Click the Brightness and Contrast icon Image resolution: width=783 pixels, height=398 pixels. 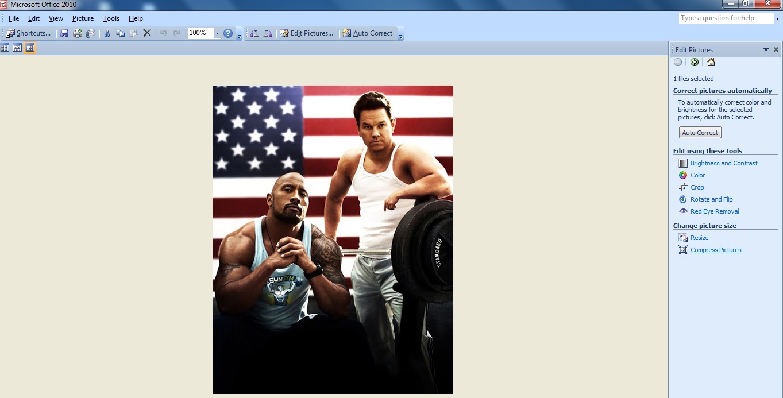coord(683,163)
